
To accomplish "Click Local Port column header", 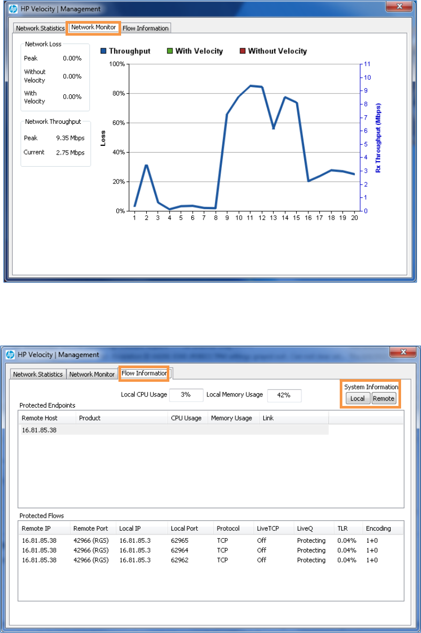I will click(191, 529).
